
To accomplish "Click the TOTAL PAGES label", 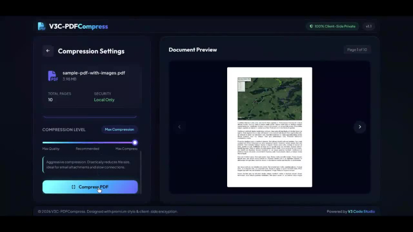I will coord(59,94).
